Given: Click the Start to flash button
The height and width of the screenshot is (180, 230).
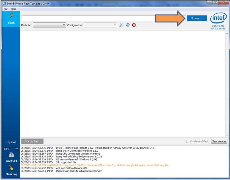Looking at the screenshot, I should (32, 141).
